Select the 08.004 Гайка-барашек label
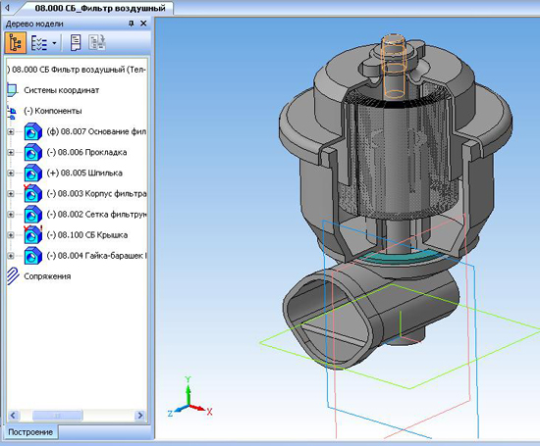The image size is (540, 446). [96, 256]
